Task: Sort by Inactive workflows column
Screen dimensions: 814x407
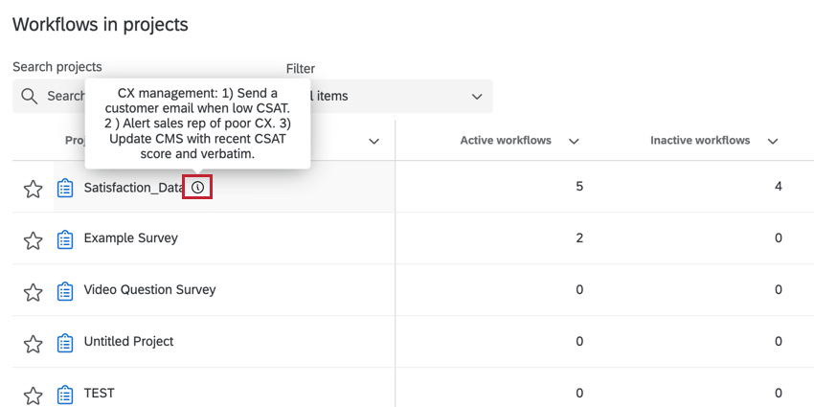Action: tap(772, 141)
